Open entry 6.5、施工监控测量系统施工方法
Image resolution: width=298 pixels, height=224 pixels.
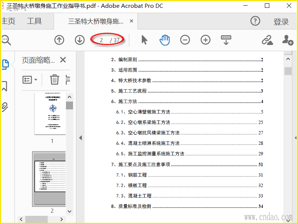tap(190, 154)
